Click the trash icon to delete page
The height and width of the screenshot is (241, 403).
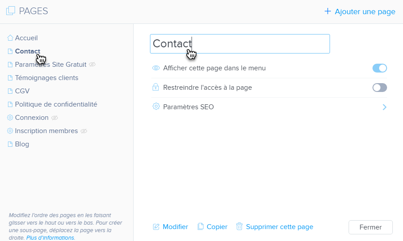coord(239,227)
